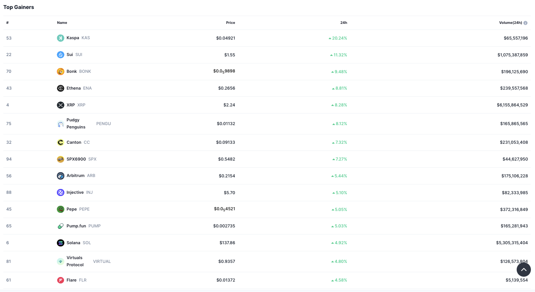Click the Top Gainers heading
535x292 pixels.
[x=19, y=7]
